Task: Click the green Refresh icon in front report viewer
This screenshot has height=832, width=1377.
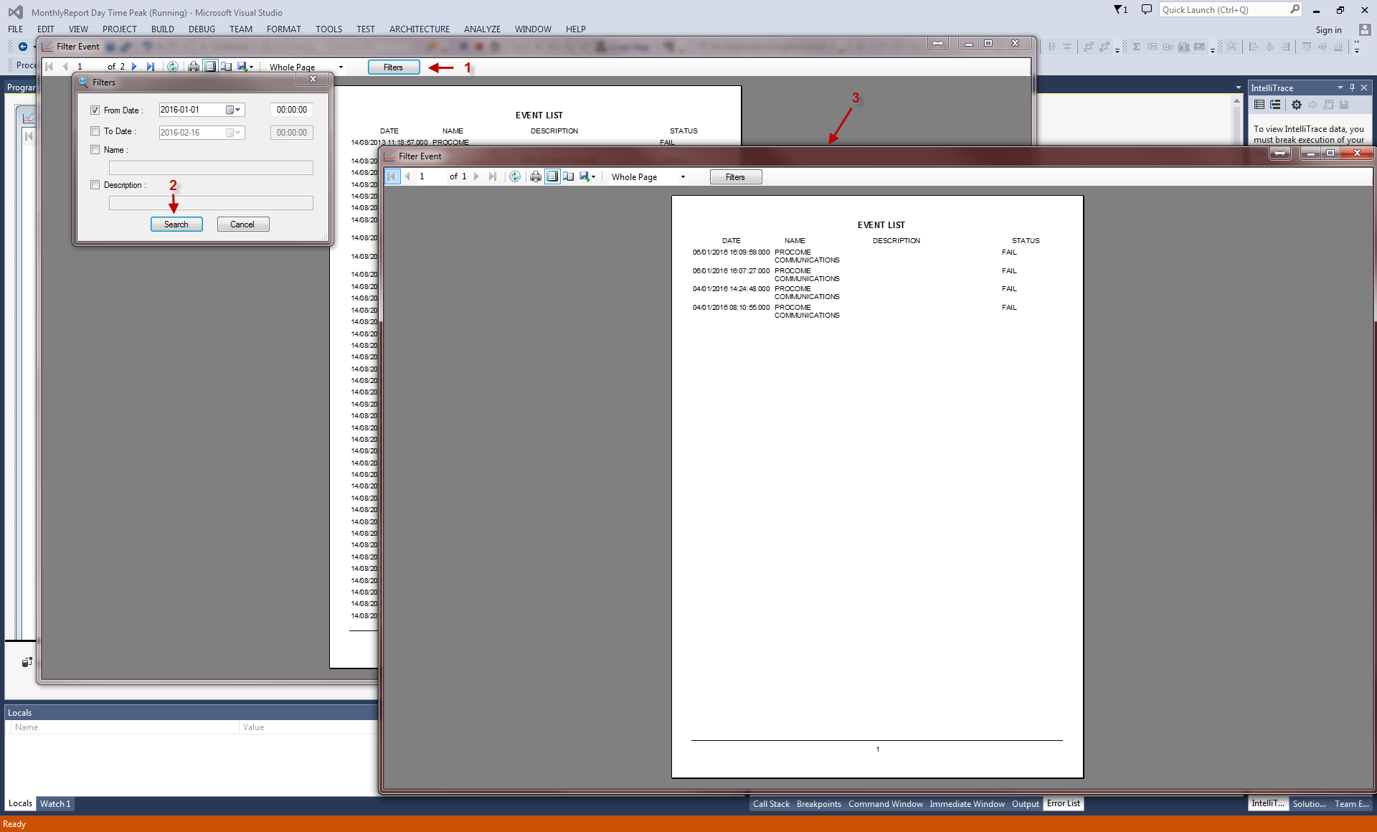Action: coord(515,176)
